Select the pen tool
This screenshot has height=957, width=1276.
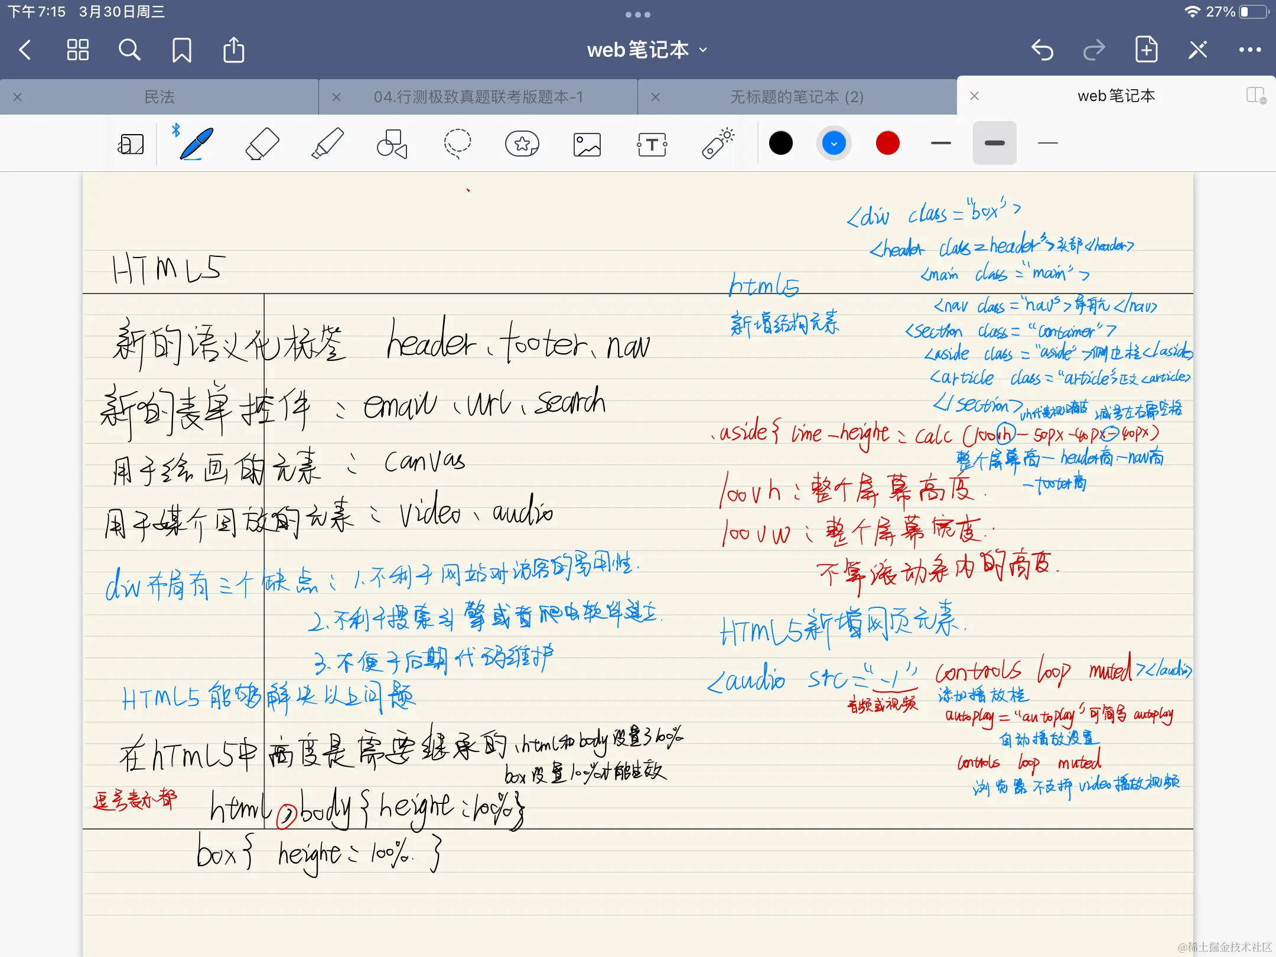coord(196,144)
